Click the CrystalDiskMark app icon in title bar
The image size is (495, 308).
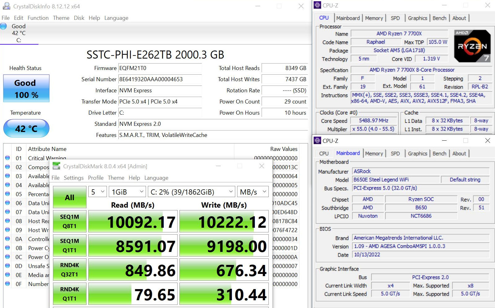pyautogui.click(x=56, y=166)
